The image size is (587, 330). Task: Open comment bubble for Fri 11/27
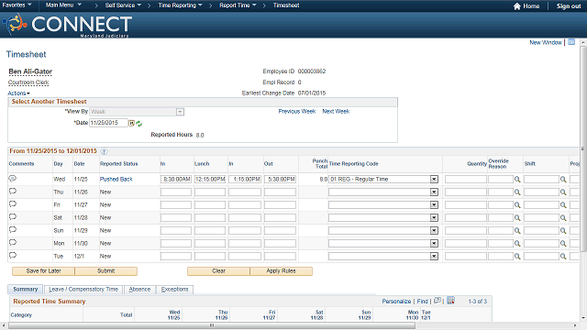click(x=13, y=203)
